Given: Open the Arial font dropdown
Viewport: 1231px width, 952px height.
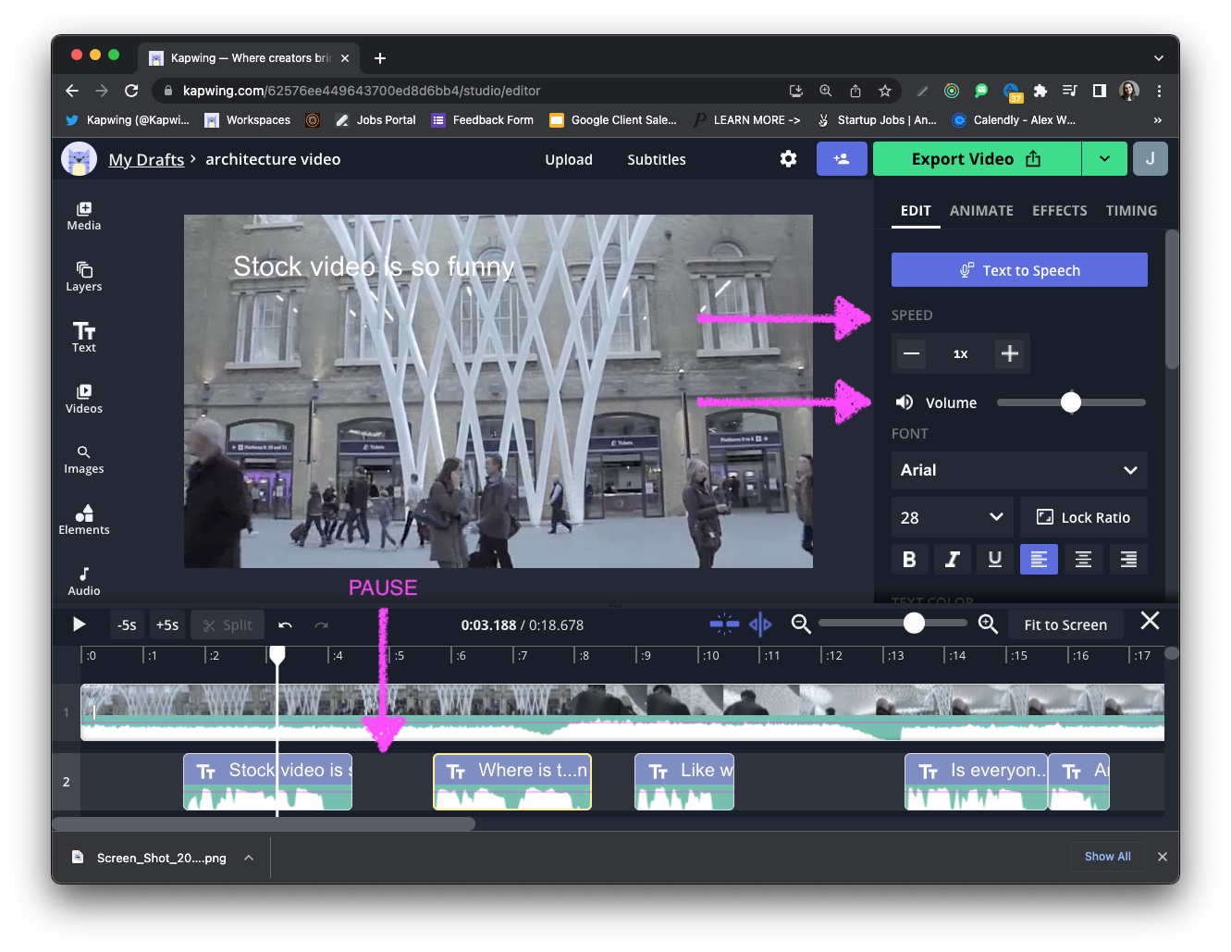Looking at the screenshot, I should click(1018, 470).
